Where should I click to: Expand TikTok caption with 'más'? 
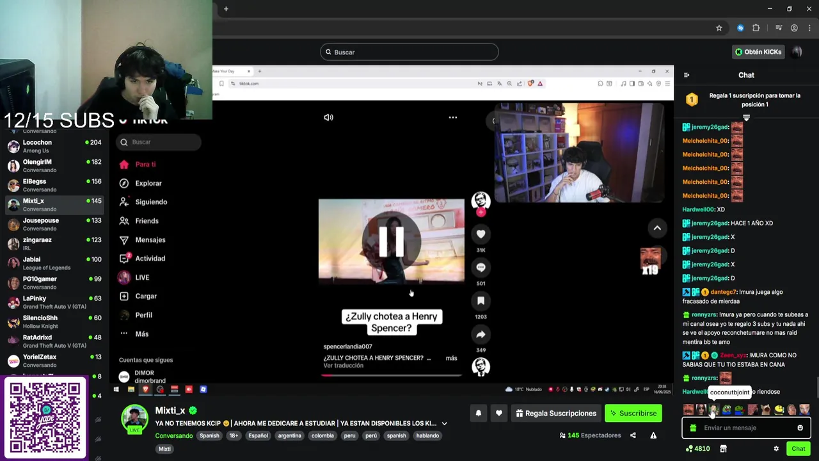[452, 358]
